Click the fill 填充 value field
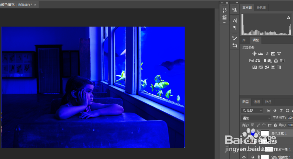The width and height of the screenshot is (293, 159). click(x=290, y=125)
